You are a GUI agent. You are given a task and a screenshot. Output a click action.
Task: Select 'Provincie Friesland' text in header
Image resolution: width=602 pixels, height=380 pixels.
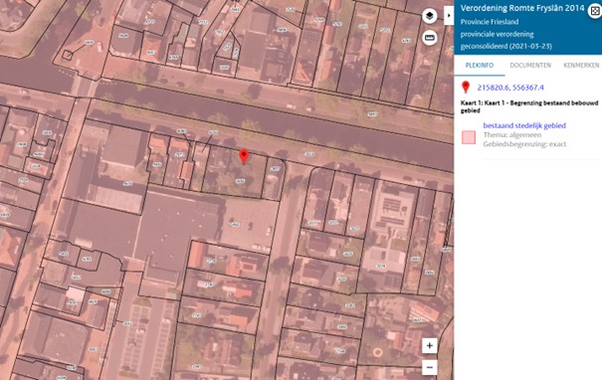[490, 22]
